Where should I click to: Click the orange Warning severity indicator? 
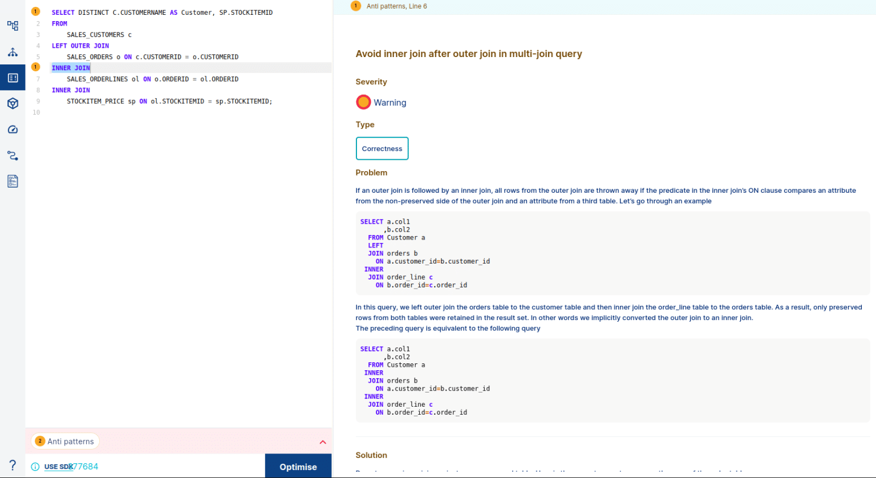363,102
